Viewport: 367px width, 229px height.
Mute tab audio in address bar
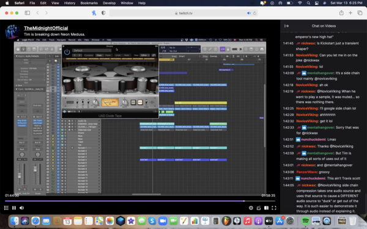click(x=249, y=13)
